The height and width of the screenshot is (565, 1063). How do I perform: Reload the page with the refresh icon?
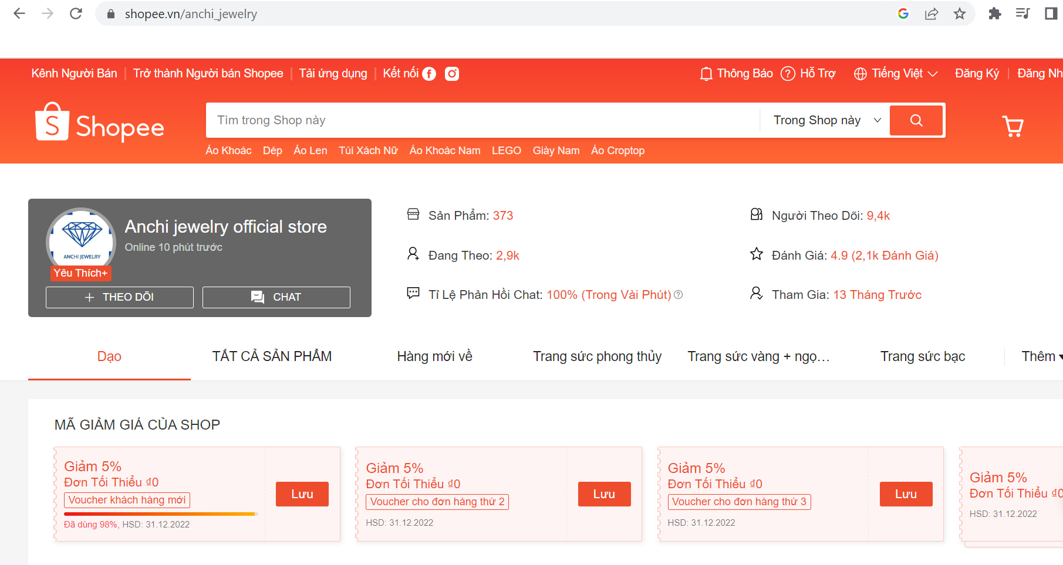76,14
